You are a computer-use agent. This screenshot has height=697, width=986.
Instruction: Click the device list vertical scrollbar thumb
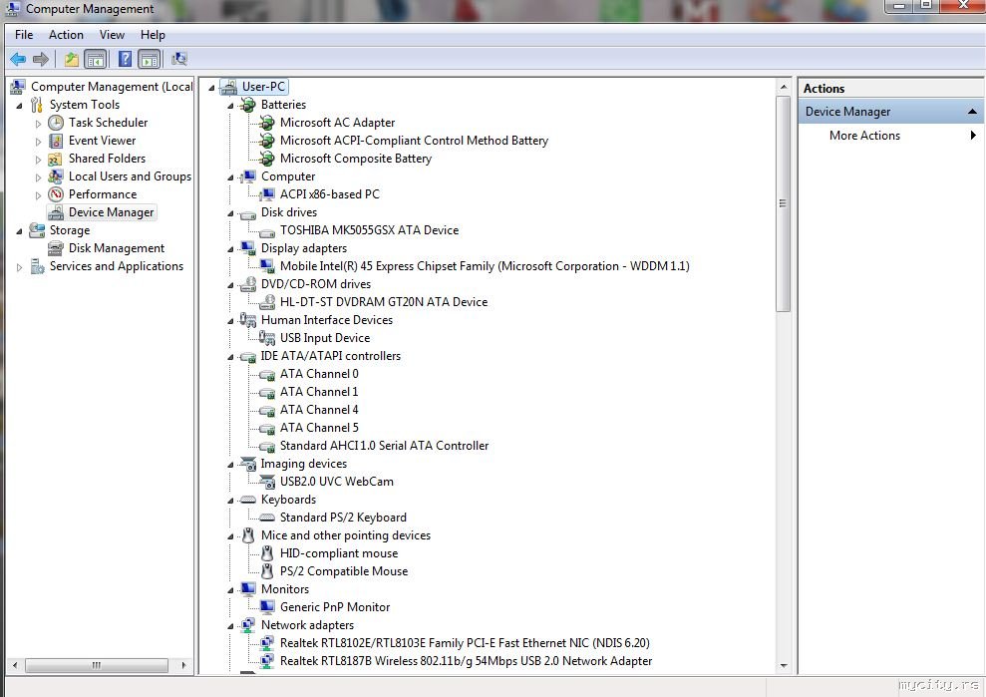click(x=784, y=203)
